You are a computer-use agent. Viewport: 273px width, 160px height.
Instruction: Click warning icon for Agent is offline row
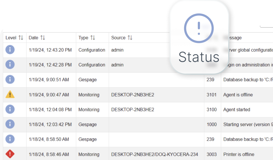[10, 94]
